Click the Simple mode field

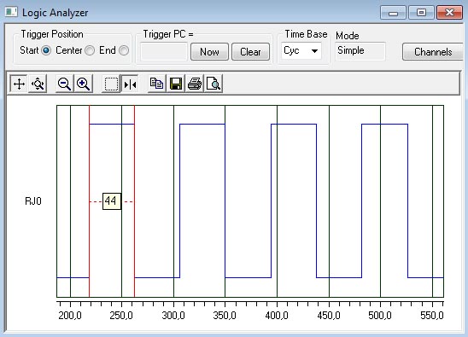360,51
